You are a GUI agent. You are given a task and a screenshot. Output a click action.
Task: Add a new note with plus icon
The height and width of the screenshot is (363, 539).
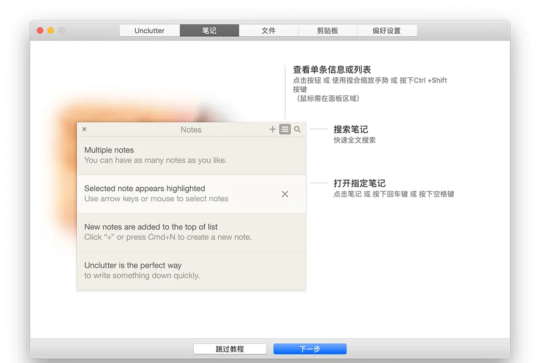click(272, 129)
